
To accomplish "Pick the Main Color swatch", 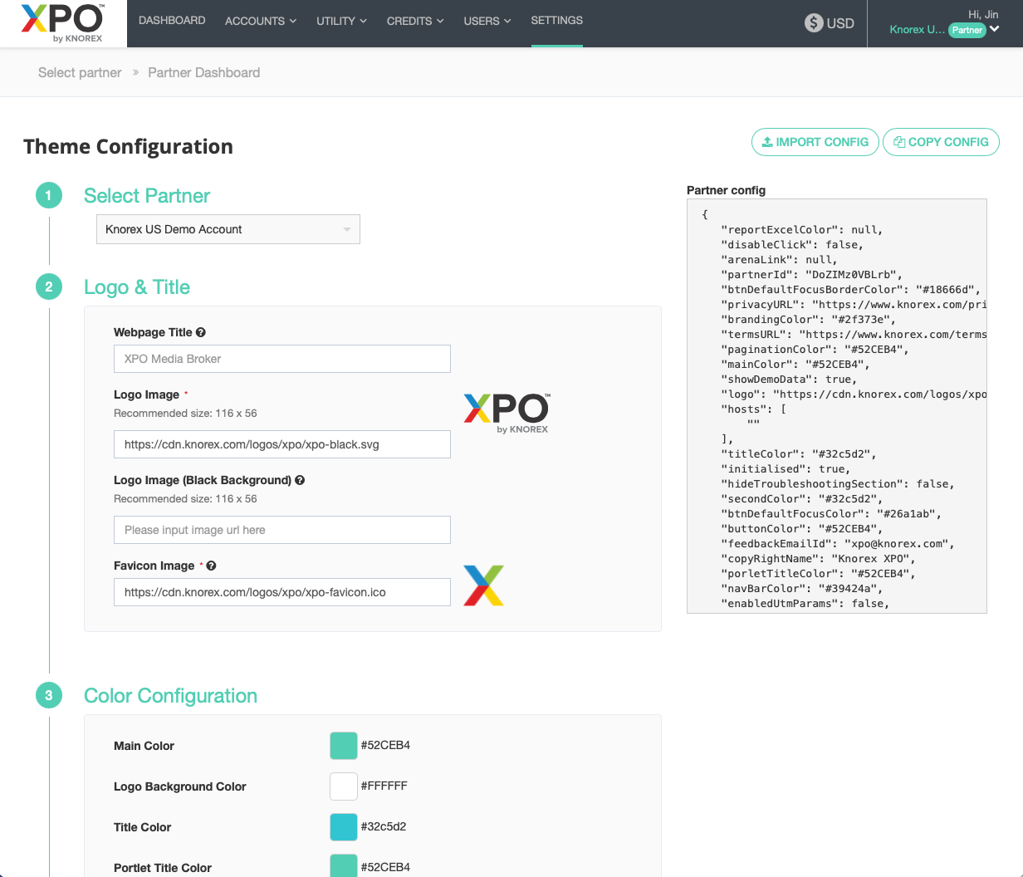I will point(344,746).
